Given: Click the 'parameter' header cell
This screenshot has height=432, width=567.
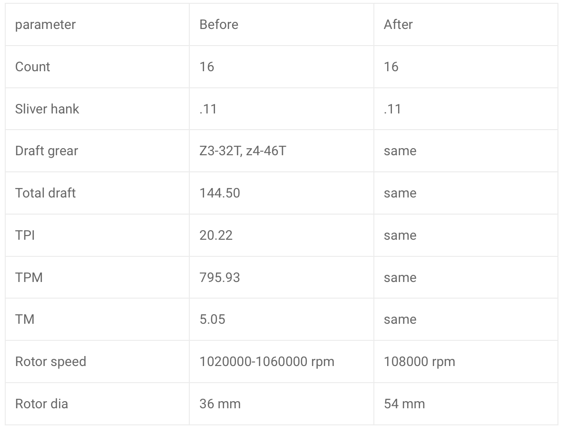Looking at the screenshot, I should (97, 25).
